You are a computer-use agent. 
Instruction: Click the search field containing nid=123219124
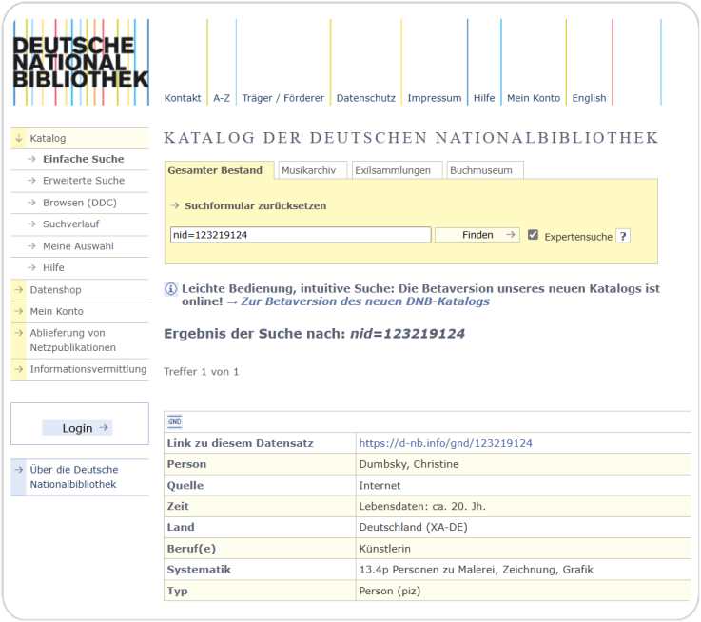click(301, 235)
